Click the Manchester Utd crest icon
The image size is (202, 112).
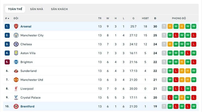pos(16,80)
